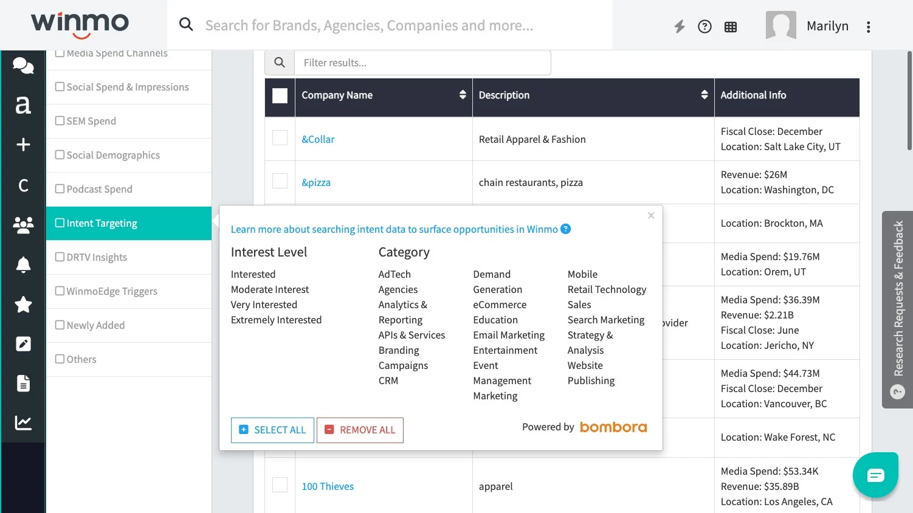Select the AdTech category
Image resolution: width=913 pixels, height=513 pixels.
[394, 274]
